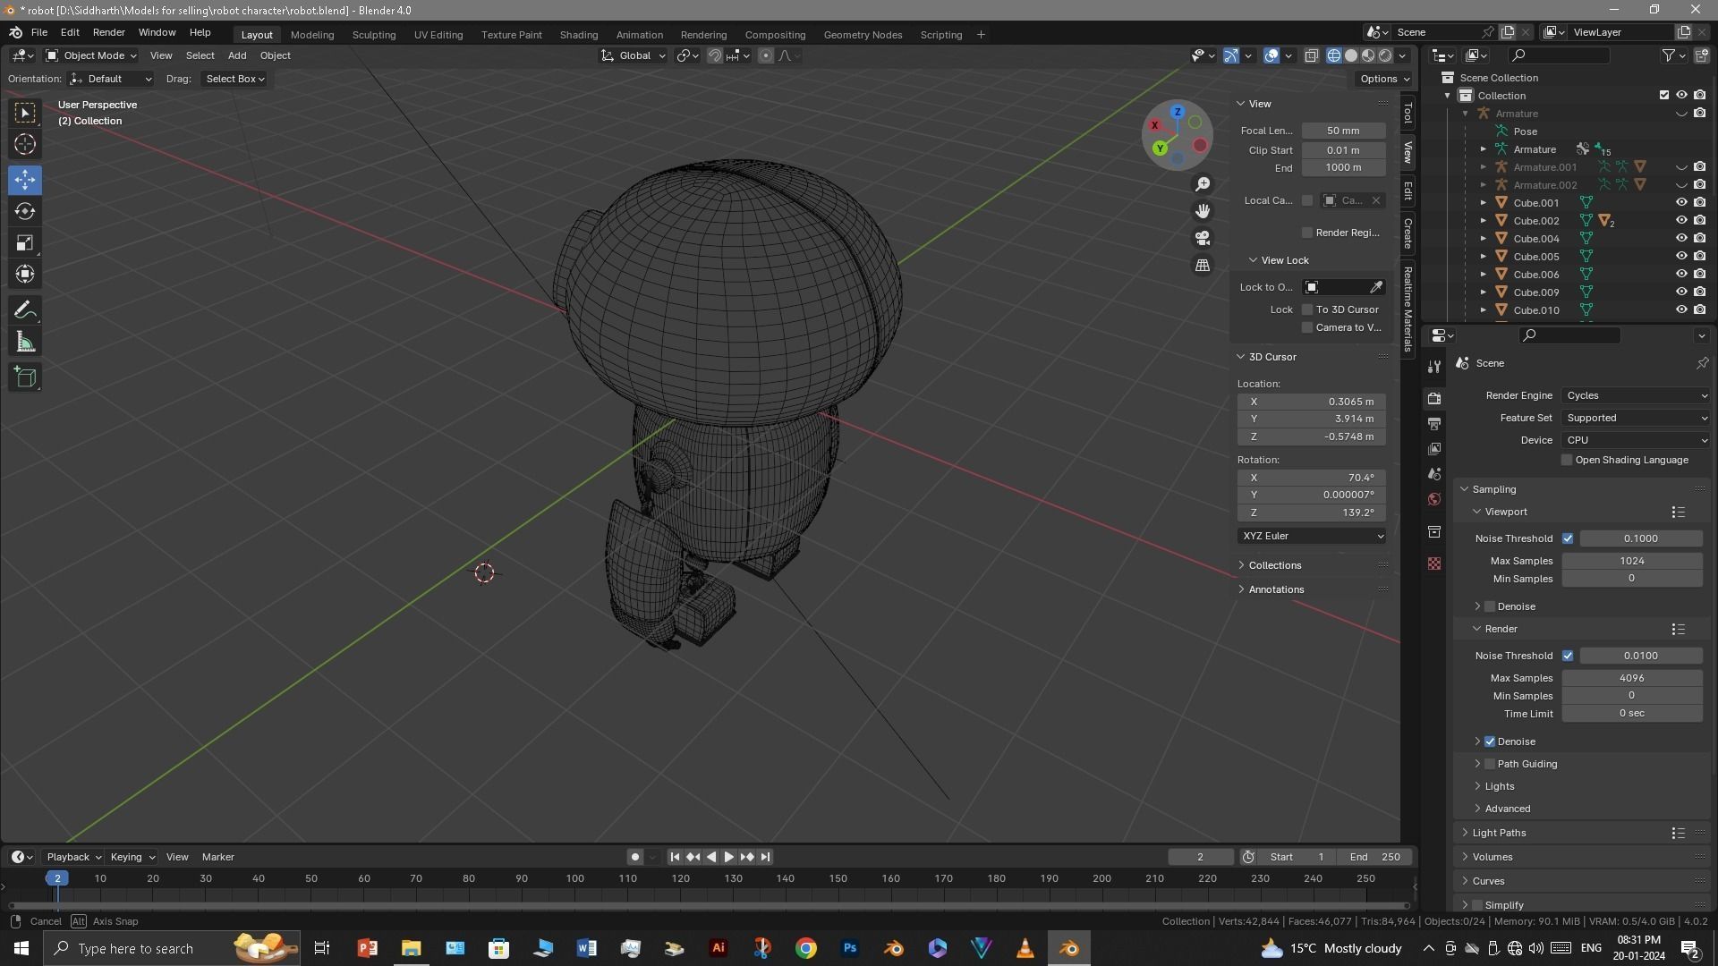Image resolution: width=1718 pixels, height=966 pixels.
Task: Expand Cube.002 in the outliner
Action: [x=1483, y=221]
